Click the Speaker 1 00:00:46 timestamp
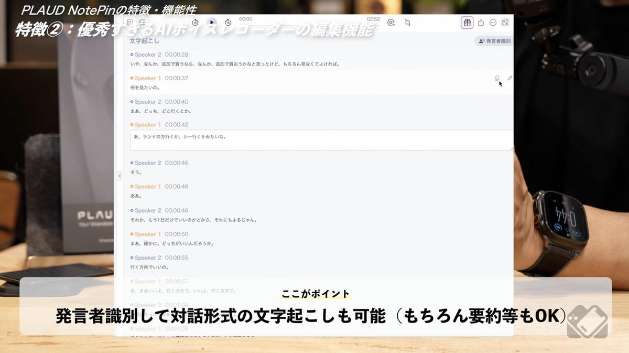Viewport: 629px width, 353px height. pyautogui.click(x=177, y=187)
